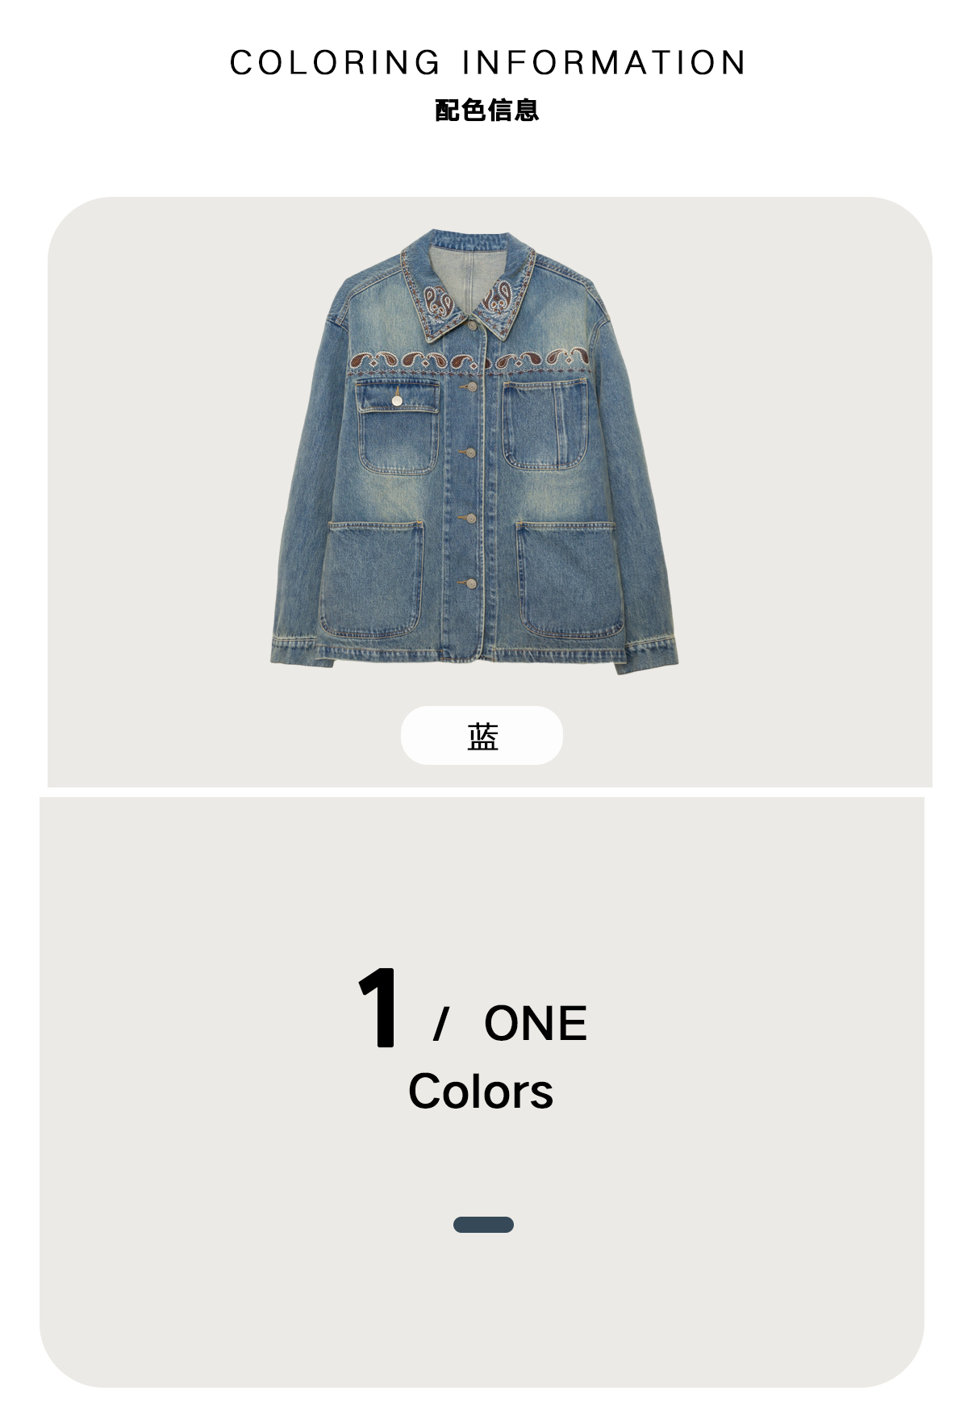This screenshot has width=968, height=1420.
Task: Click the 配色信息 subtitle text
Action: click(x=486, y=111)
